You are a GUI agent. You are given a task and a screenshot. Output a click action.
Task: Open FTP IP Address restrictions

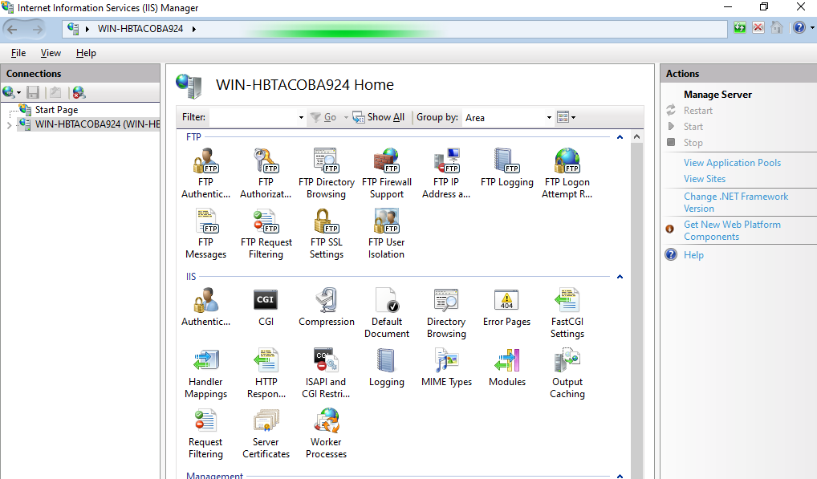446,173
